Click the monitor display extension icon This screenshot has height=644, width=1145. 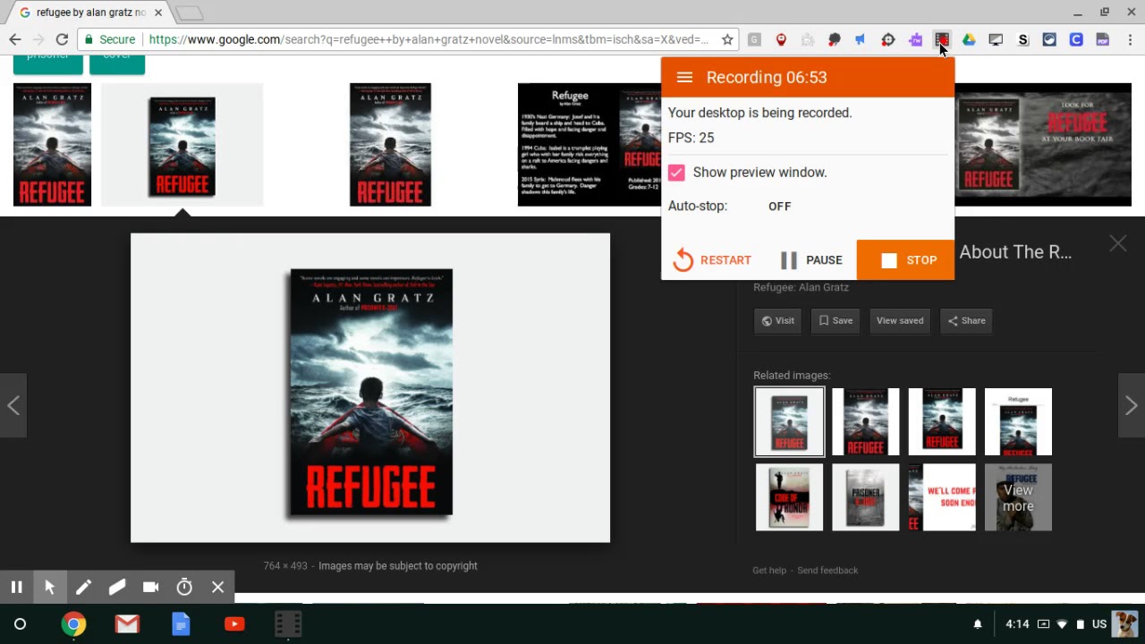pos(996,39)
